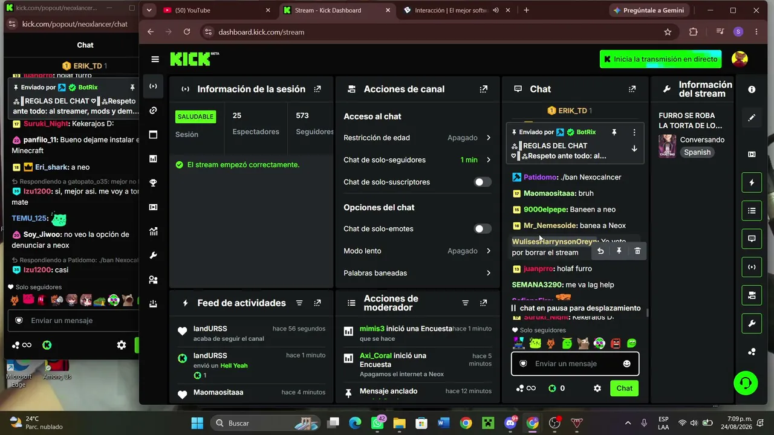Screen dimensions: 774x435
Task: Expand the pinned message with down arrow
Action: click(x=634, y=149)
